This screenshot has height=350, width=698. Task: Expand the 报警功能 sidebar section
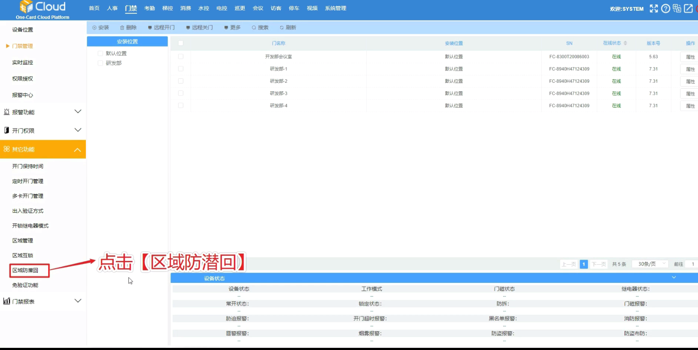click(x=78, y=112)
